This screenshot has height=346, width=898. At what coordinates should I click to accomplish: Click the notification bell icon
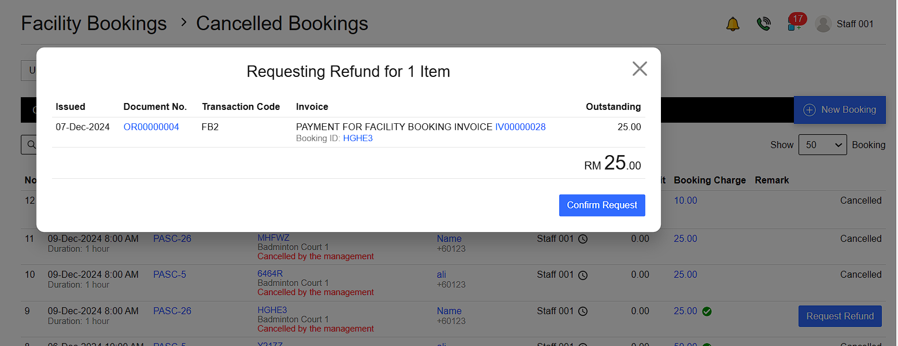[733, 24]
